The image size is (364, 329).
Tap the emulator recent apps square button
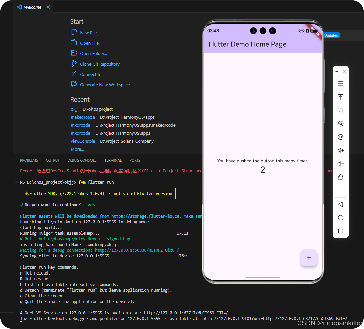point(341,231)
